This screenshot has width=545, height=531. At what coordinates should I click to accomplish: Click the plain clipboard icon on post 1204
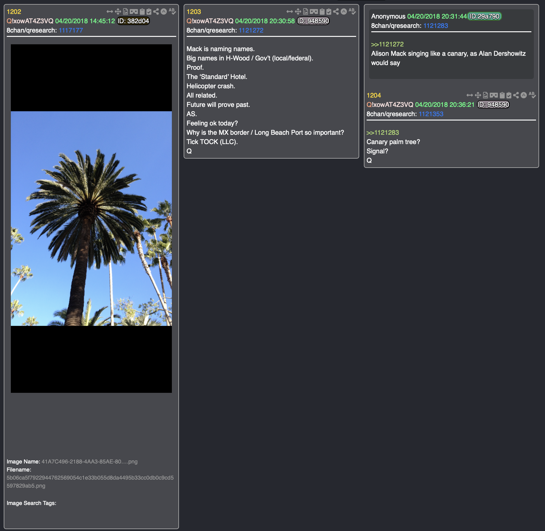click(502, 95)
